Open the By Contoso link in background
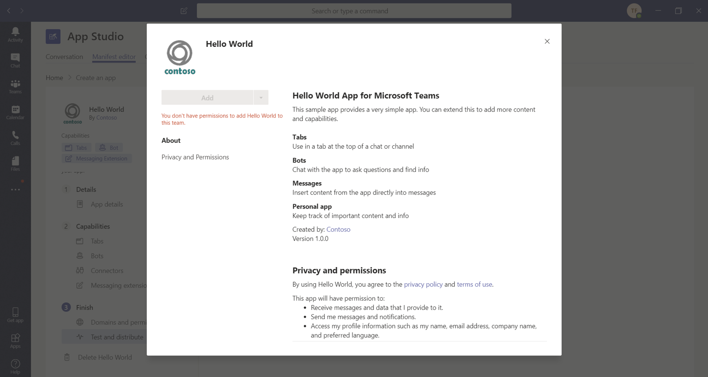The image size is (708, 377). tap(107, 117)
